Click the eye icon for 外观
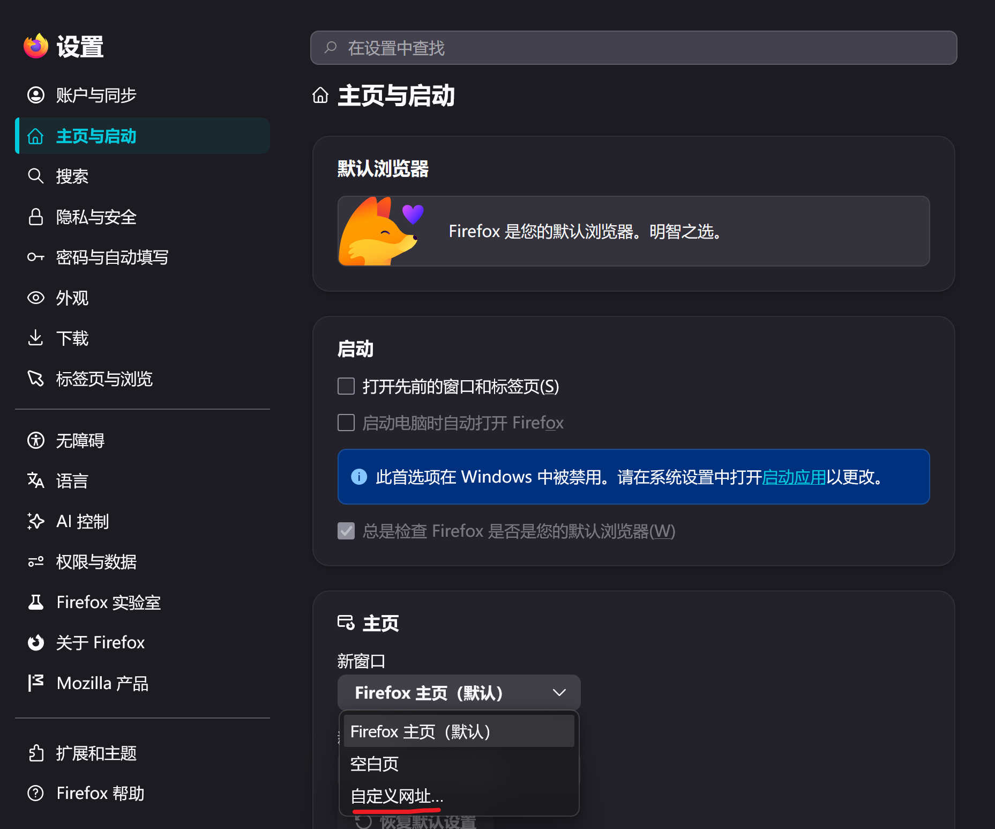 pyautogui.click(x=36, y=298)
